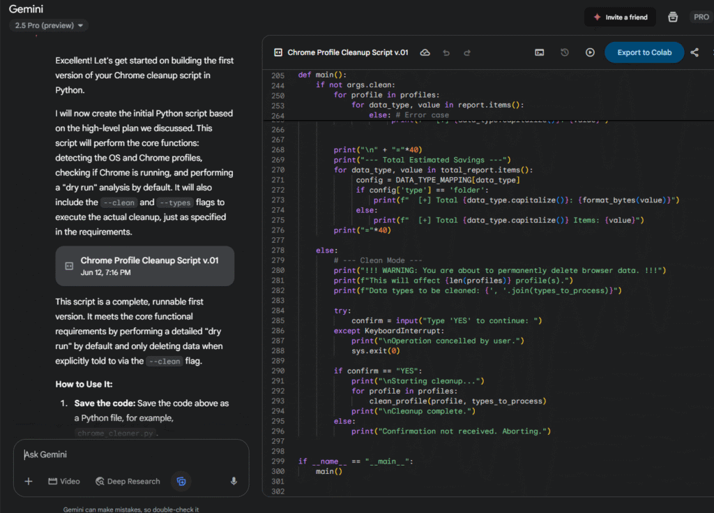Click the canvas document icon beside script title
The height and width of the screenshot is (513, 714).
pyautogui.click(x=278, y=52)
